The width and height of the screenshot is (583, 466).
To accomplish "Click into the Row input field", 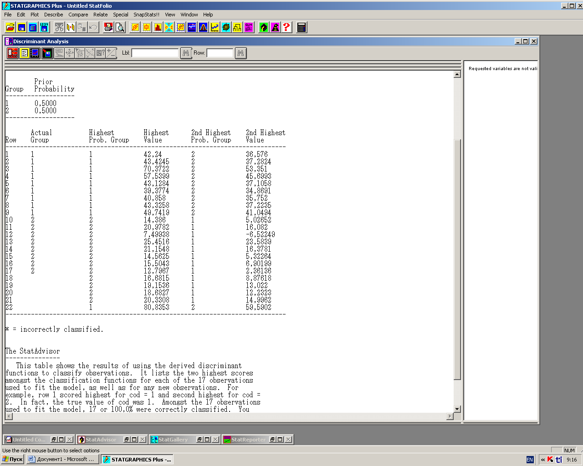I will [x=220, y=53].
